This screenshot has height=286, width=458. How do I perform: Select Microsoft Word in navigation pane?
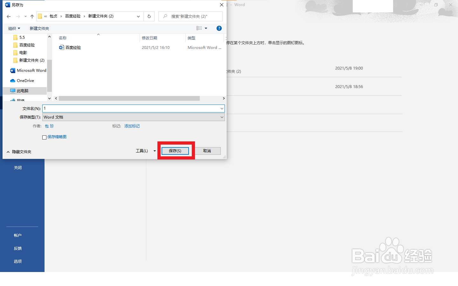click(x=28, y=71)
